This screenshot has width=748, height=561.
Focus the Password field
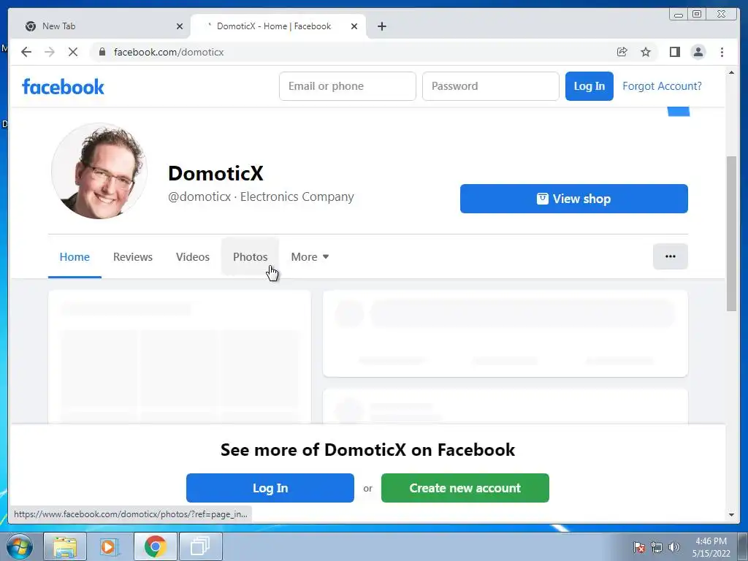(490, 86)
